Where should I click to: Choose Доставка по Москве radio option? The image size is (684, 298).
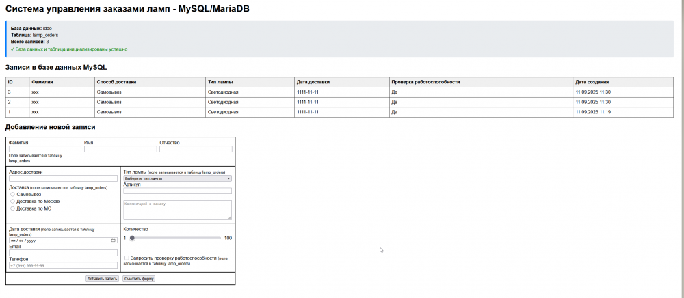[12, 201]
